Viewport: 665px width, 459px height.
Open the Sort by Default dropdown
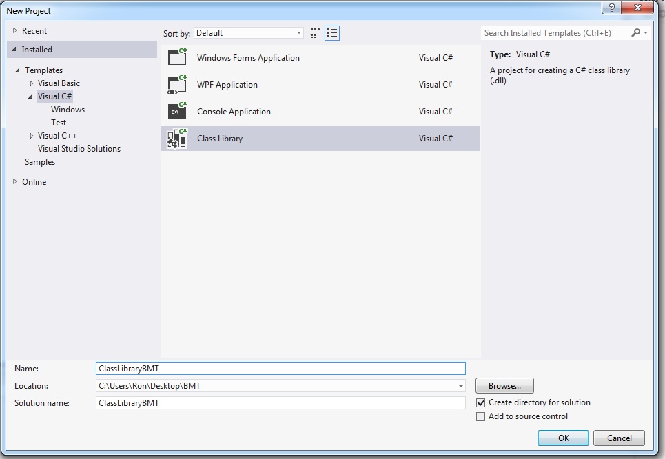click(x=249, y=33)
